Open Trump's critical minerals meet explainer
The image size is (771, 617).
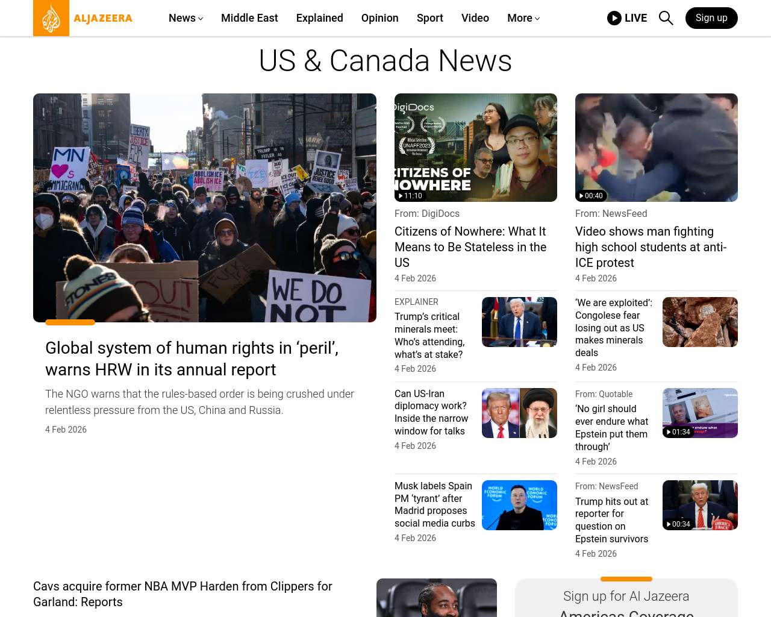pos(430,336)
